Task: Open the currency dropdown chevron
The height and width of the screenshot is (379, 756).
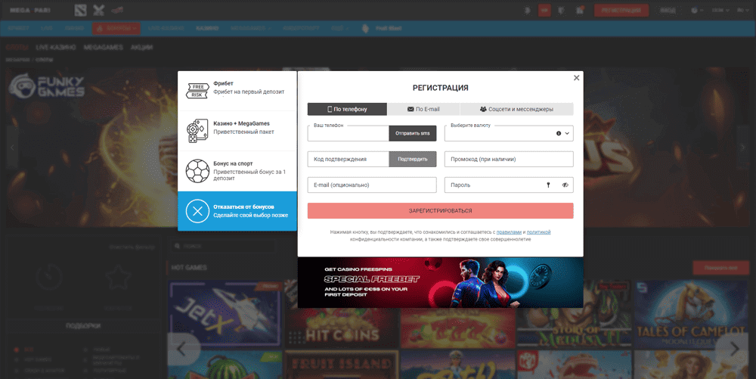Action: 567,134
